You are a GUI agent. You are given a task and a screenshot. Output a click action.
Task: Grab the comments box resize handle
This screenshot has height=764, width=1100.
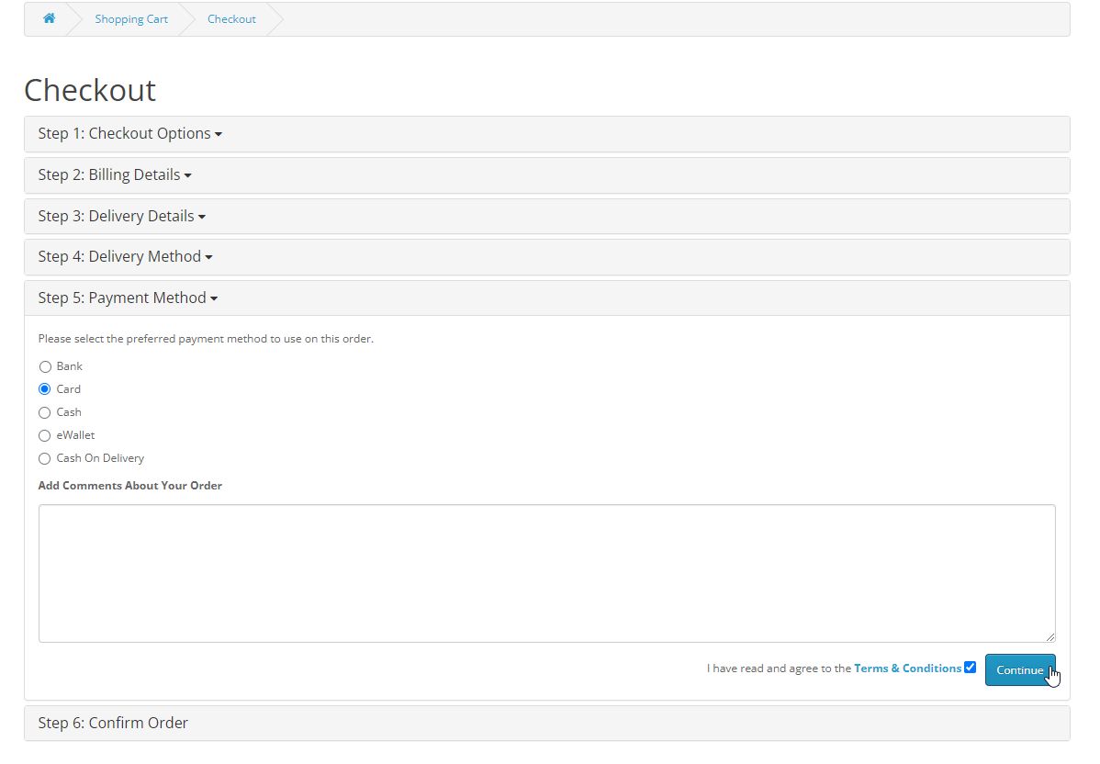(x=1049, y=636)
